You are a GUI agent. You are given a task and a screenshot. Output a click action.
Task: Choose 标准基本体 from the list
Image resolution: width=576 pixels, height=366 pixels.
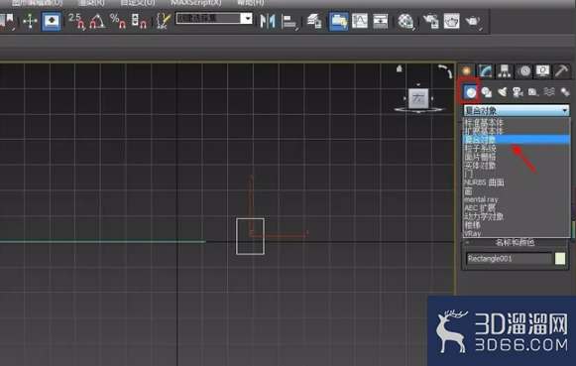click(517, 122)
